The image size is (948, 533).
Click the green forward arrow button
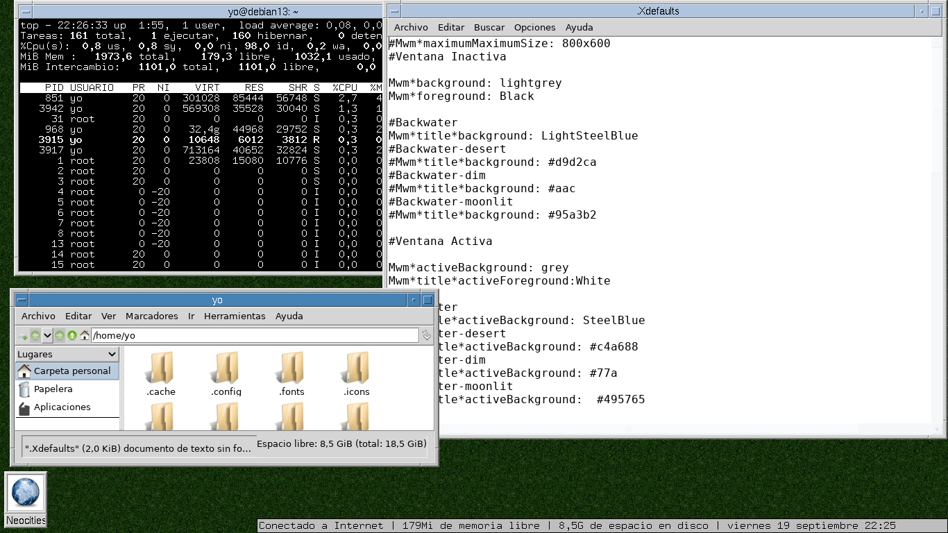pyautogui.click(x=60, y=336)
